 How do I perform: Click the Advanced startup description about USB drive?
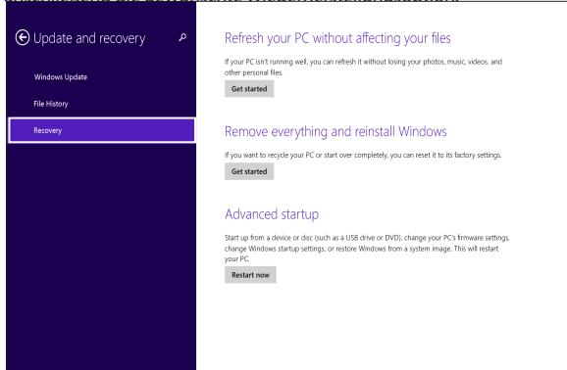(x=367, y=249)
